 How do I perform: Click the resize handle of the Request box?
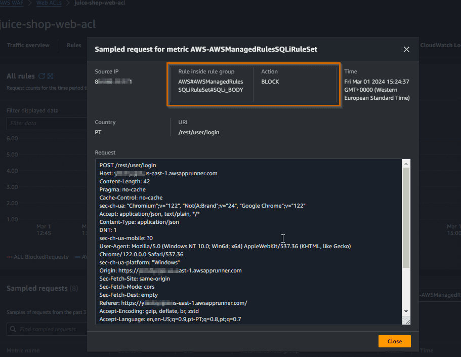(406, 321)
